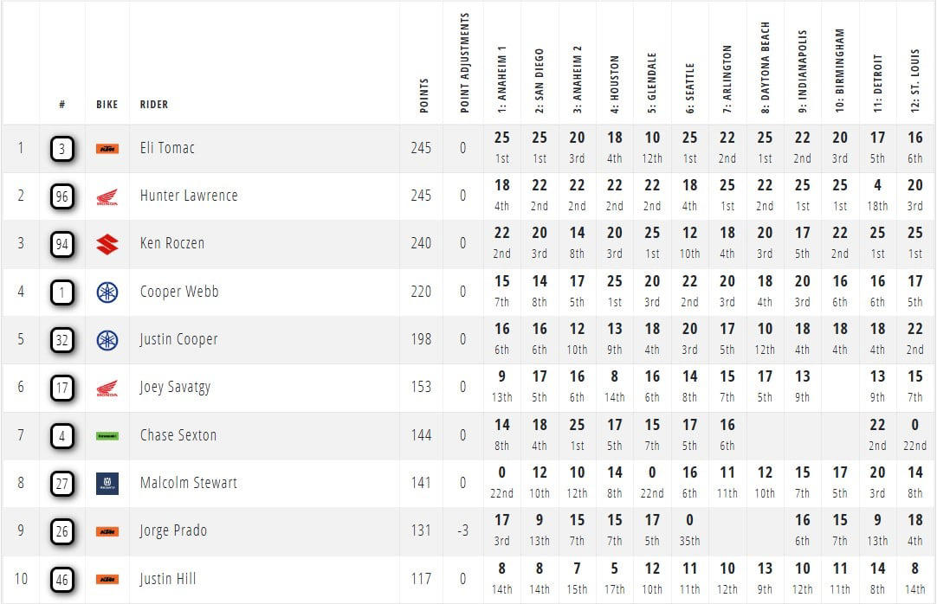The width and height of the screenshot is (937, 604).
Task: Open Justin Cooper's rider name link
Action: pos(178,339)
